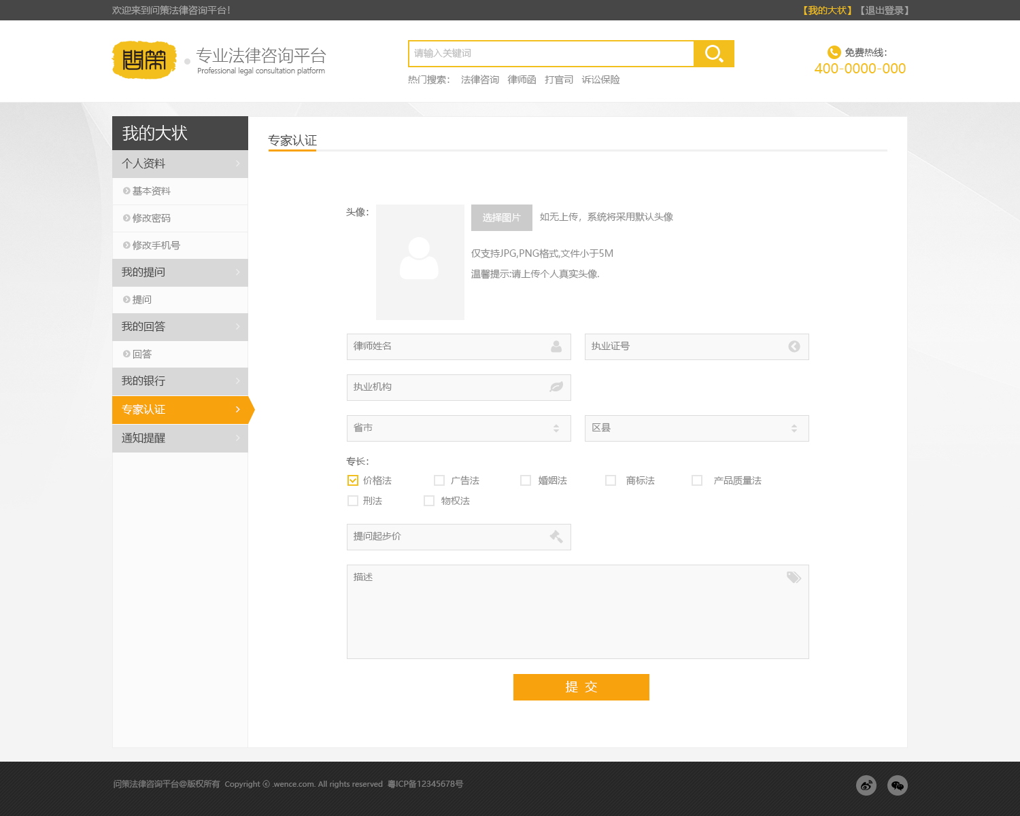Image resolution: width=1020 pixels, height=816 pixels.
Task: Click the Weibo icon in footer
Action: (866, 785)
